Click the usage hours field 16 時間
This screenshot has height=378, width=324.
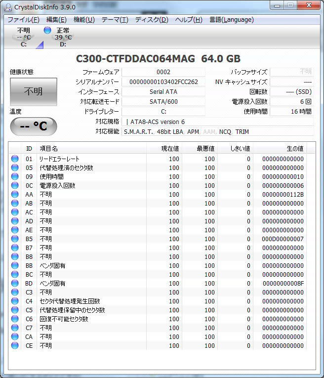click(292, 112)
